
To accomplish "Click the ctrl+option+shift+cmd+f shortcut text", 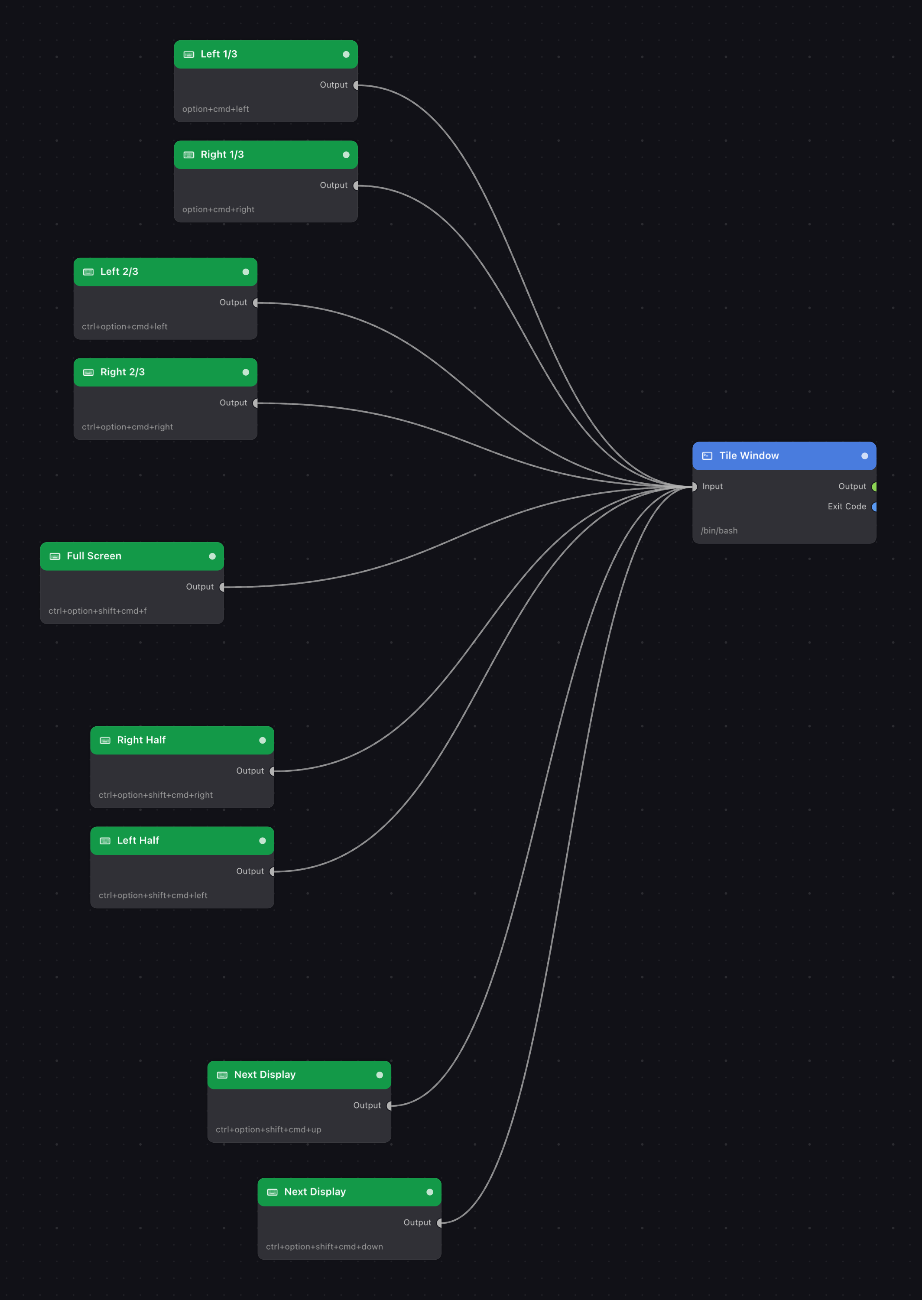I will [x=97, y=611].
